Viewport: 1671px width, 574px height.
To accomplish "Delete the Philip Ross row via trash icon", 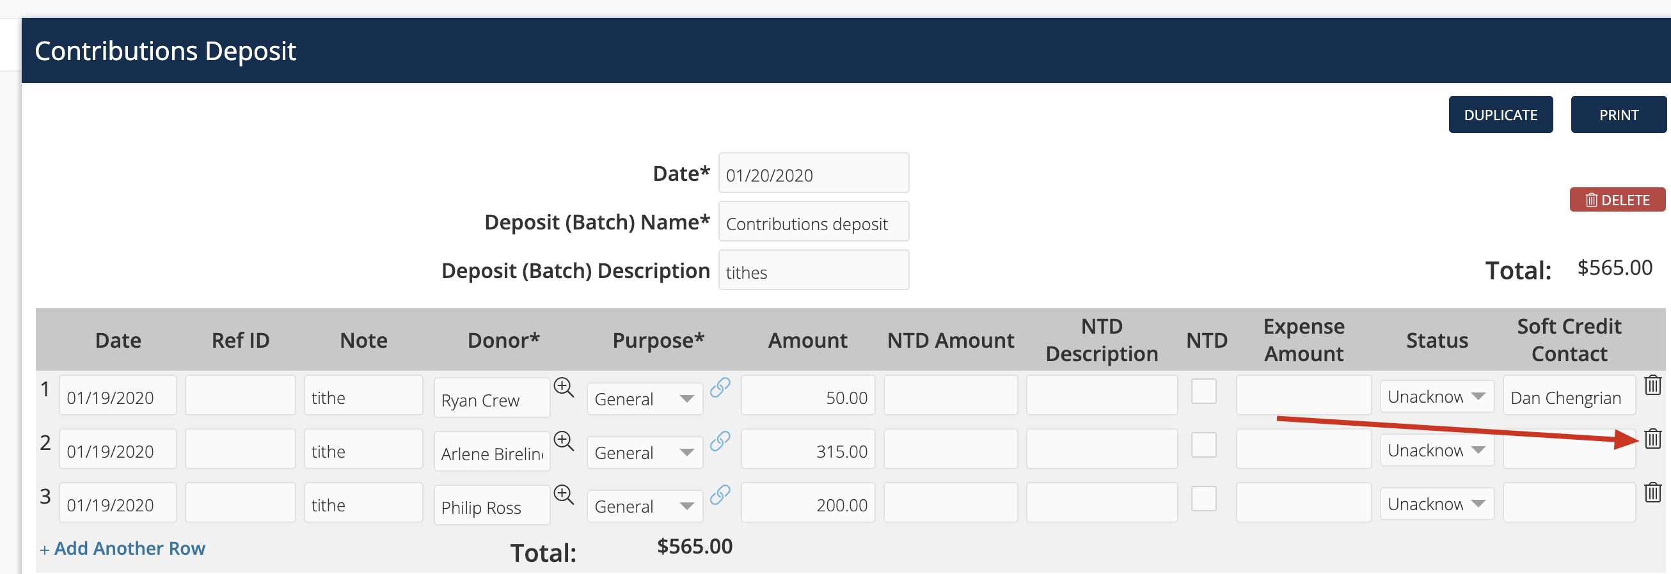I will pyautogui.click(x=1652, y=492).
